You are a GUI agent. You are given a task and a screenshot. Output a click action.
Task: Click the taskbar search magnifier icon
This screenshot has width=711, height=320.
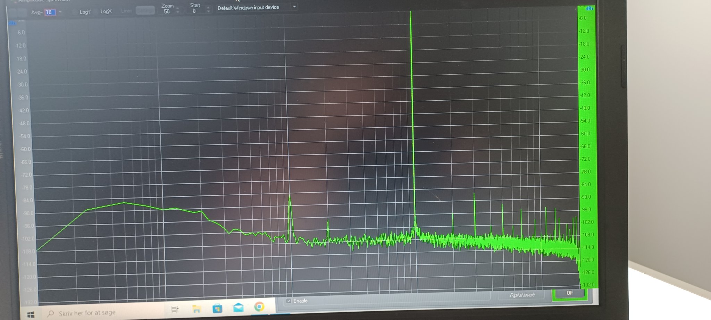(x=51, y=313)
